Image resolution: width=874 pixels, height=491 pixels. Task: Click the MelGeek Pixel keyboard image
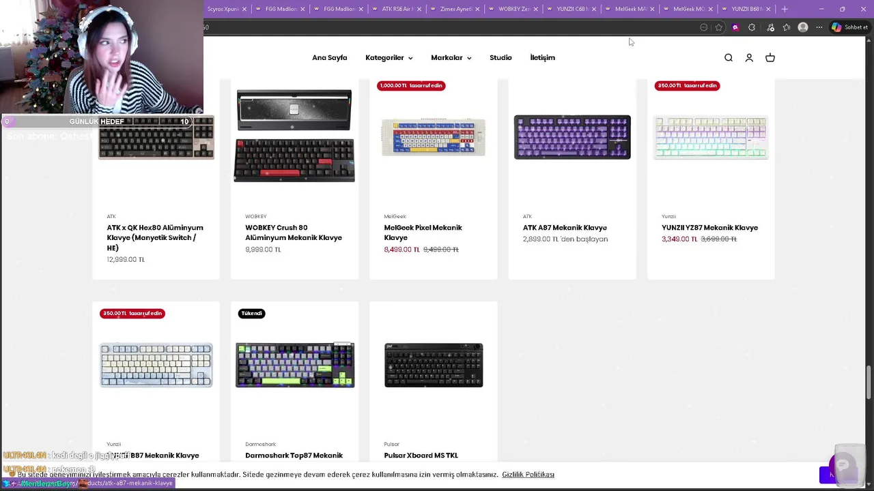(434, 137)
